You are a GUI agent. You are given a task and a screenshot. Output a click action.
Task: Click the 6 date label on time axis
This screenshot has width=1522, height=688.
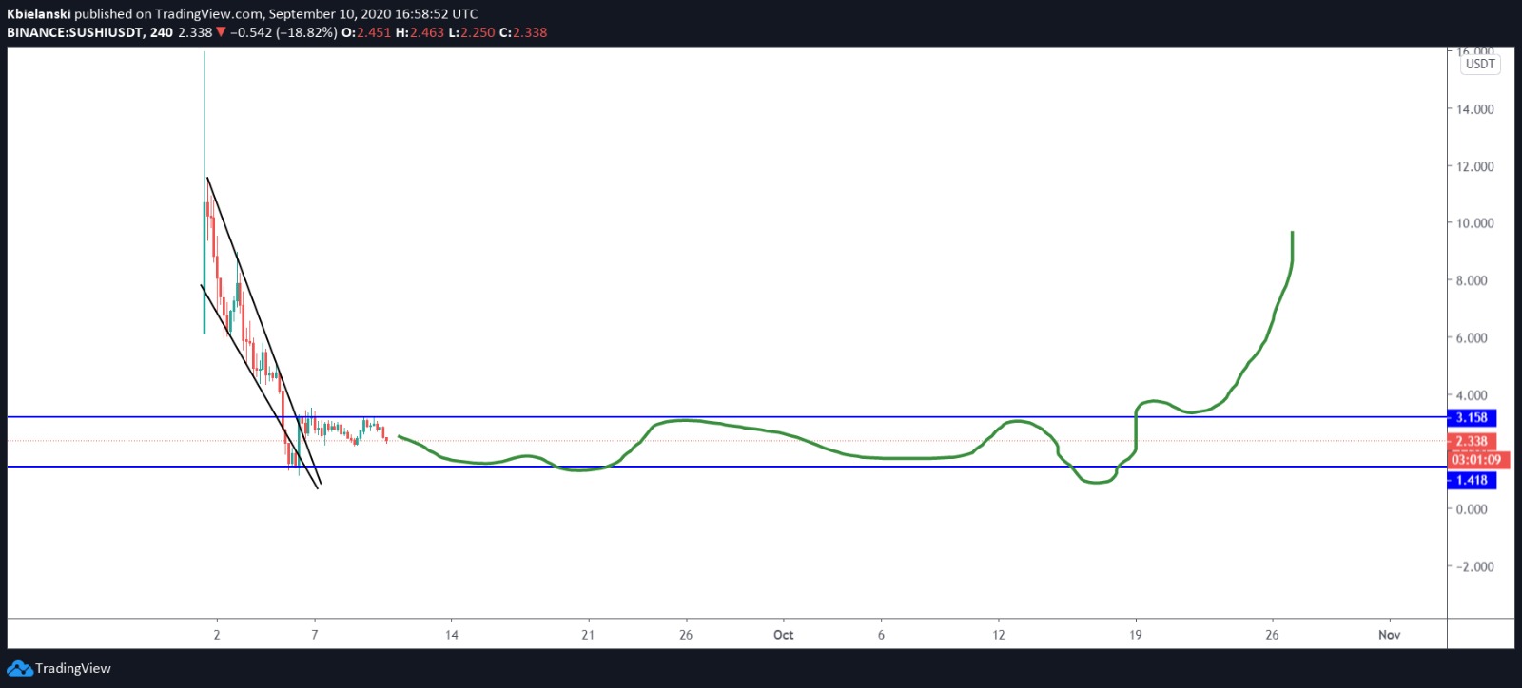[x=881, y=635]
